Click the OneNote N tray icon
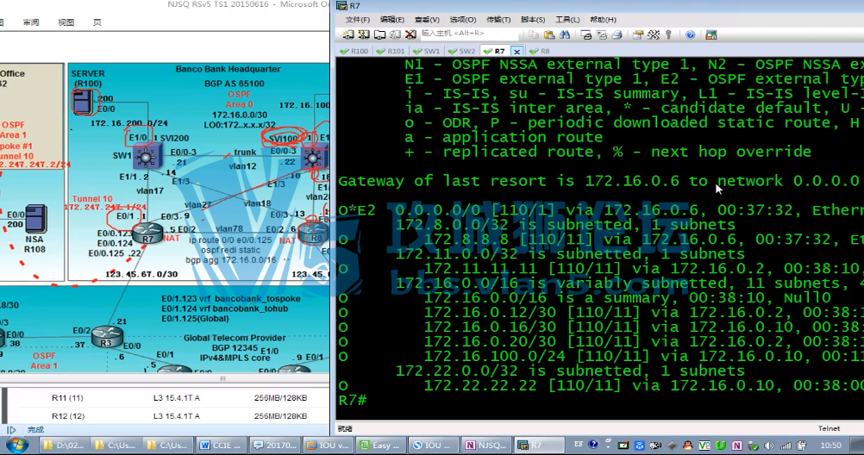 click(736, 445)
